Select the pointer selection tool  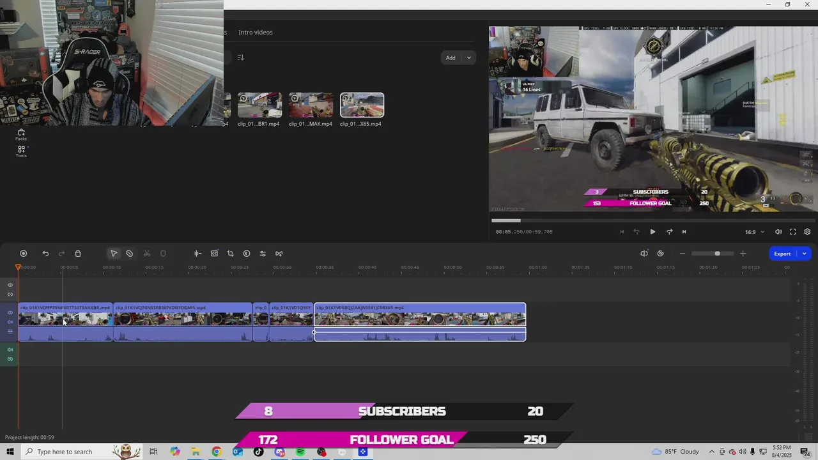114,254
